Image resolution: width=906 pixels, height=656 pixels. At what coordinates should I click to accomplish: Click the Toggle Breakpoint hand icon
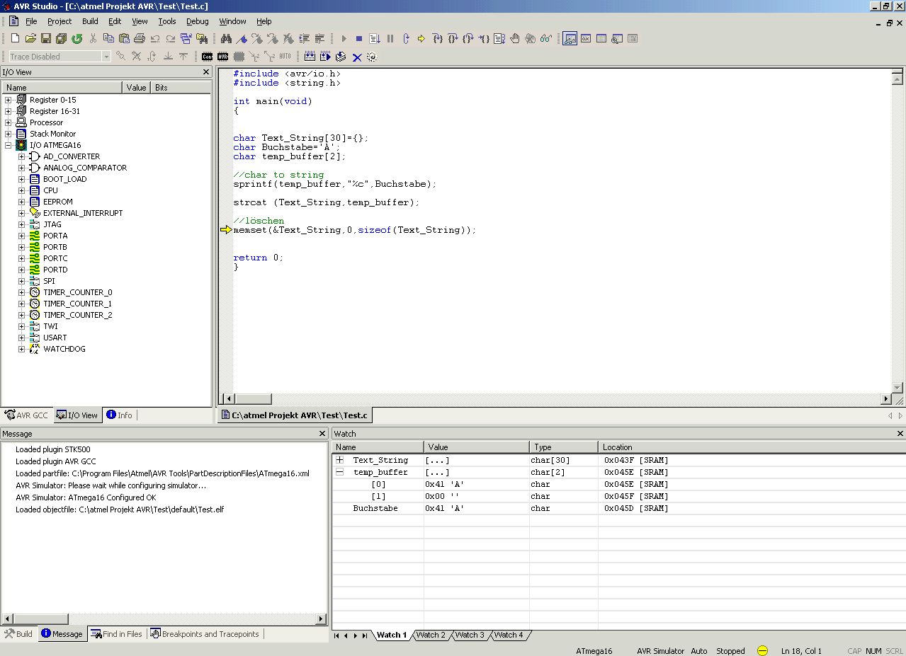click(x=515, y=38)
